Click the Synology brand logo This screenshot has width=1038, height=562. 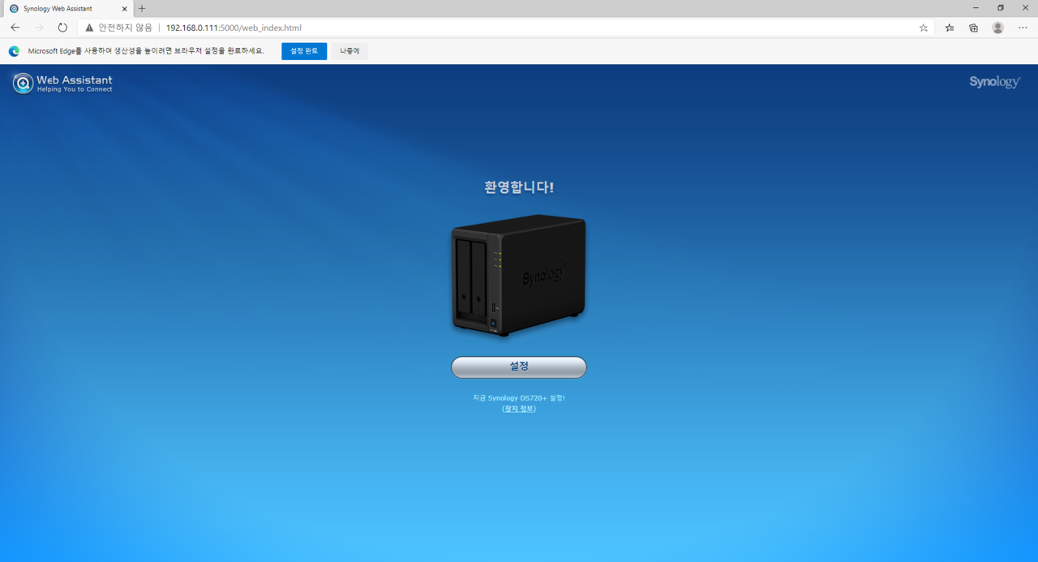pyautogui.click(x=994, y=82)
